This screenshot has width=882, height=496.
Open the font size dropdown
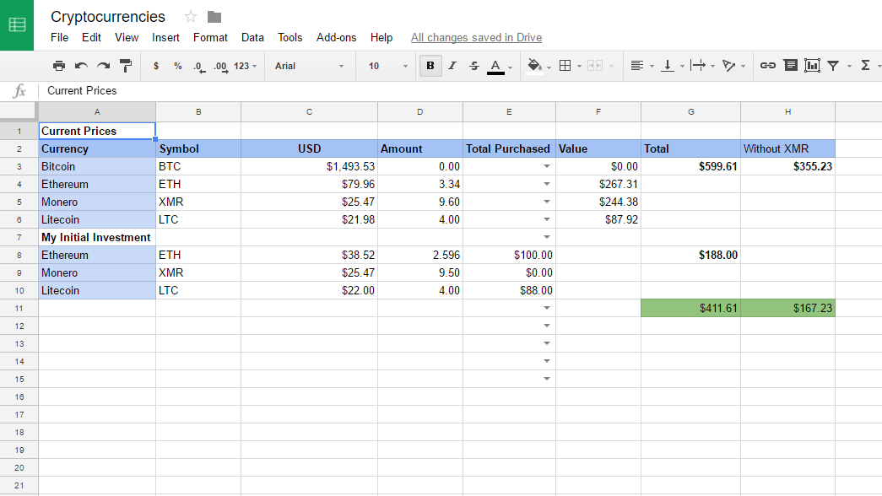386,65
